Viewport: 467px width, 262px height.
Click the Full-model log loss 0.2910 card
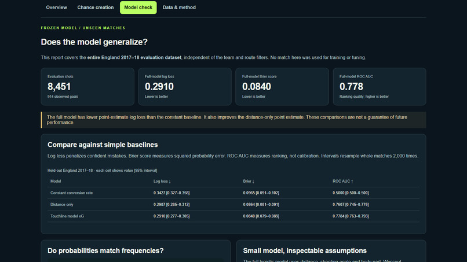[185, 87]
